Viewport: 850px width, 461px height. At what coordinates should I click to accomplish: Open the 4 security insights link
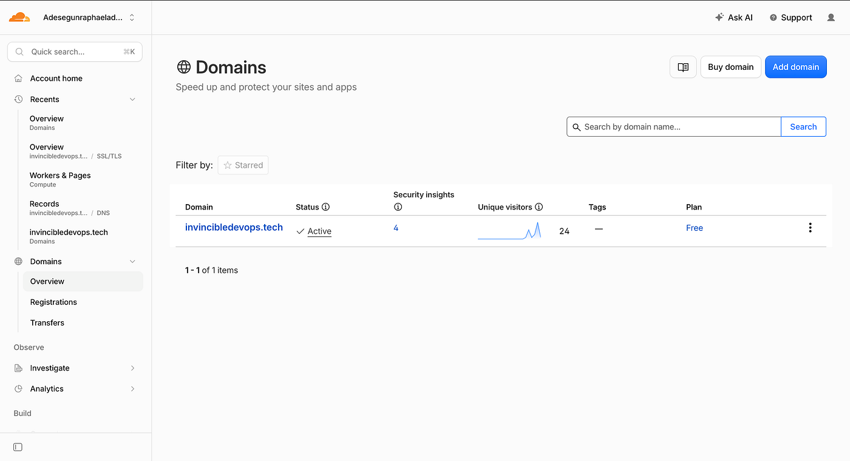pyautogui.click(x=396, y=228)
